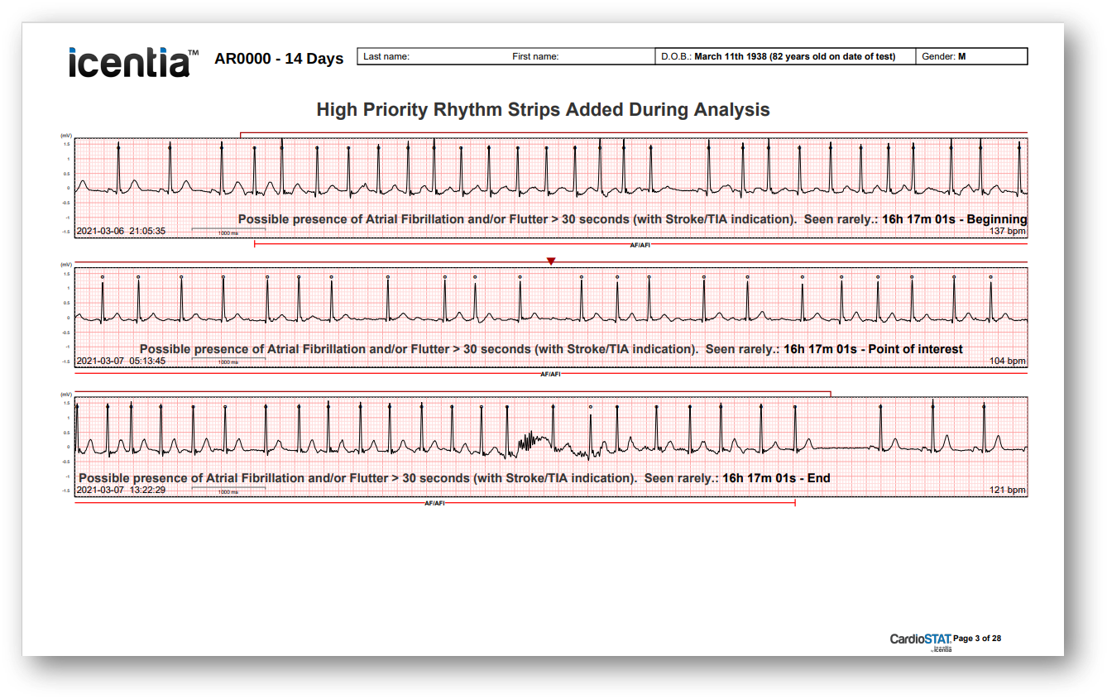Screen dimensions: 1107x699
Task: Click the AR0000 - 14 Days title
Action: 279,59
